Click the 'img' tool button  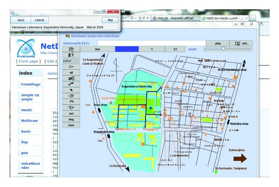click(x=71, y=119)
